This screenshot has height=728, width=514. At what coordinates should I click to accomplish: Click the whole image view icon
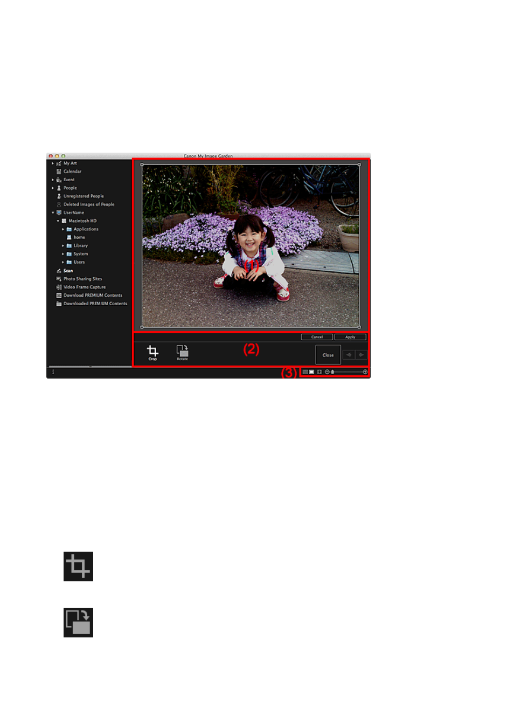(319, 372)
